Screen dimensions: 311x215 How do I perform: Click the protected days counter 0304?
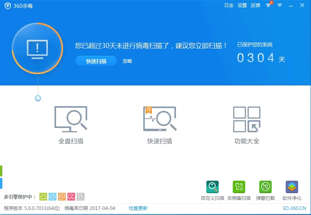256,58
